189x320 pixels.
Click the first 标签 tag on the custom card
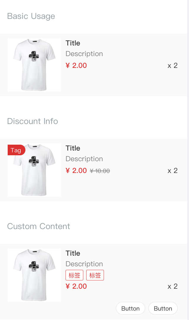click(x=75, y=275)
